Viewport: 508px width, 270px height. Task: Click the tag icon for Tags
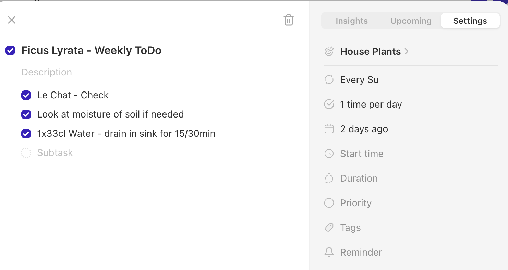point(329,228)
